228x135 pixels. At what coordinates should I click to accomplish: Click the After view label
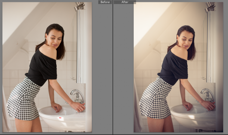[x=125, y=2]
